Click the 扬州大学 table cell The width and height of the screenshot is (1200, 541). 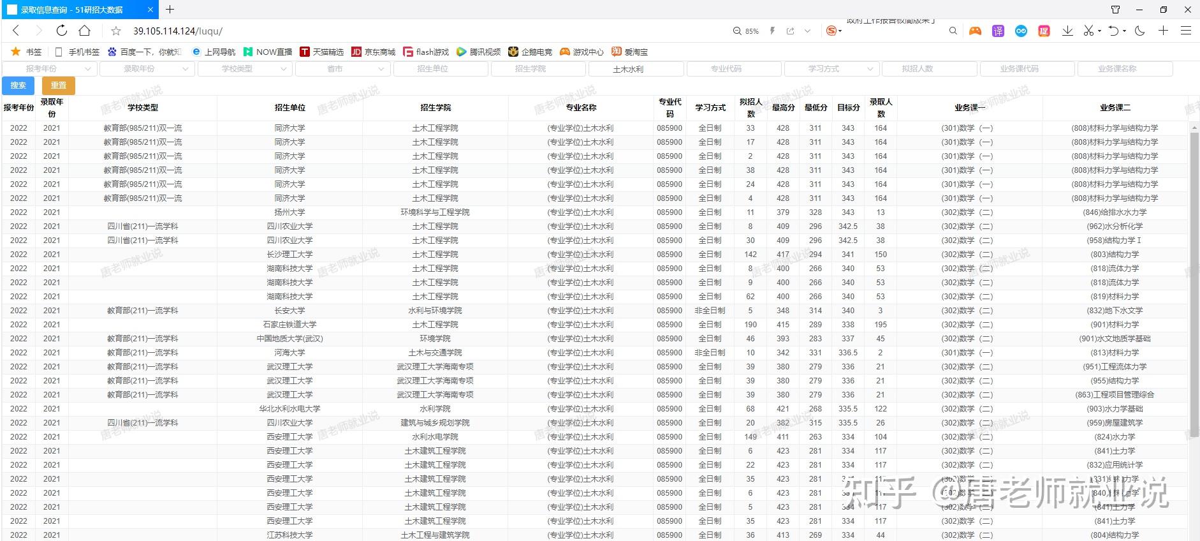click(x=290, y=212)
